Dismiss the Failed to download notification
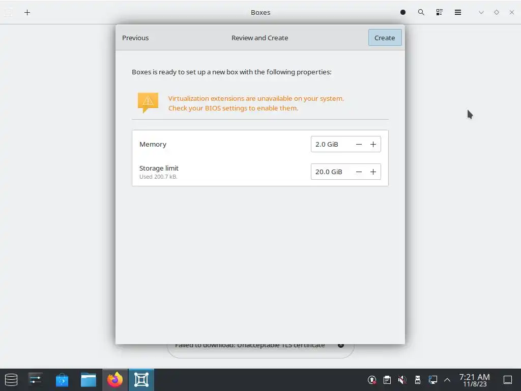The height and width of the screenshot is (391, 521). coord(341,346)
